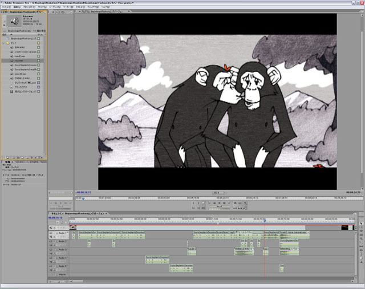Mute the Audio 1 track speaker toggle
Screen dimensions: 365x289
(50, 233)
